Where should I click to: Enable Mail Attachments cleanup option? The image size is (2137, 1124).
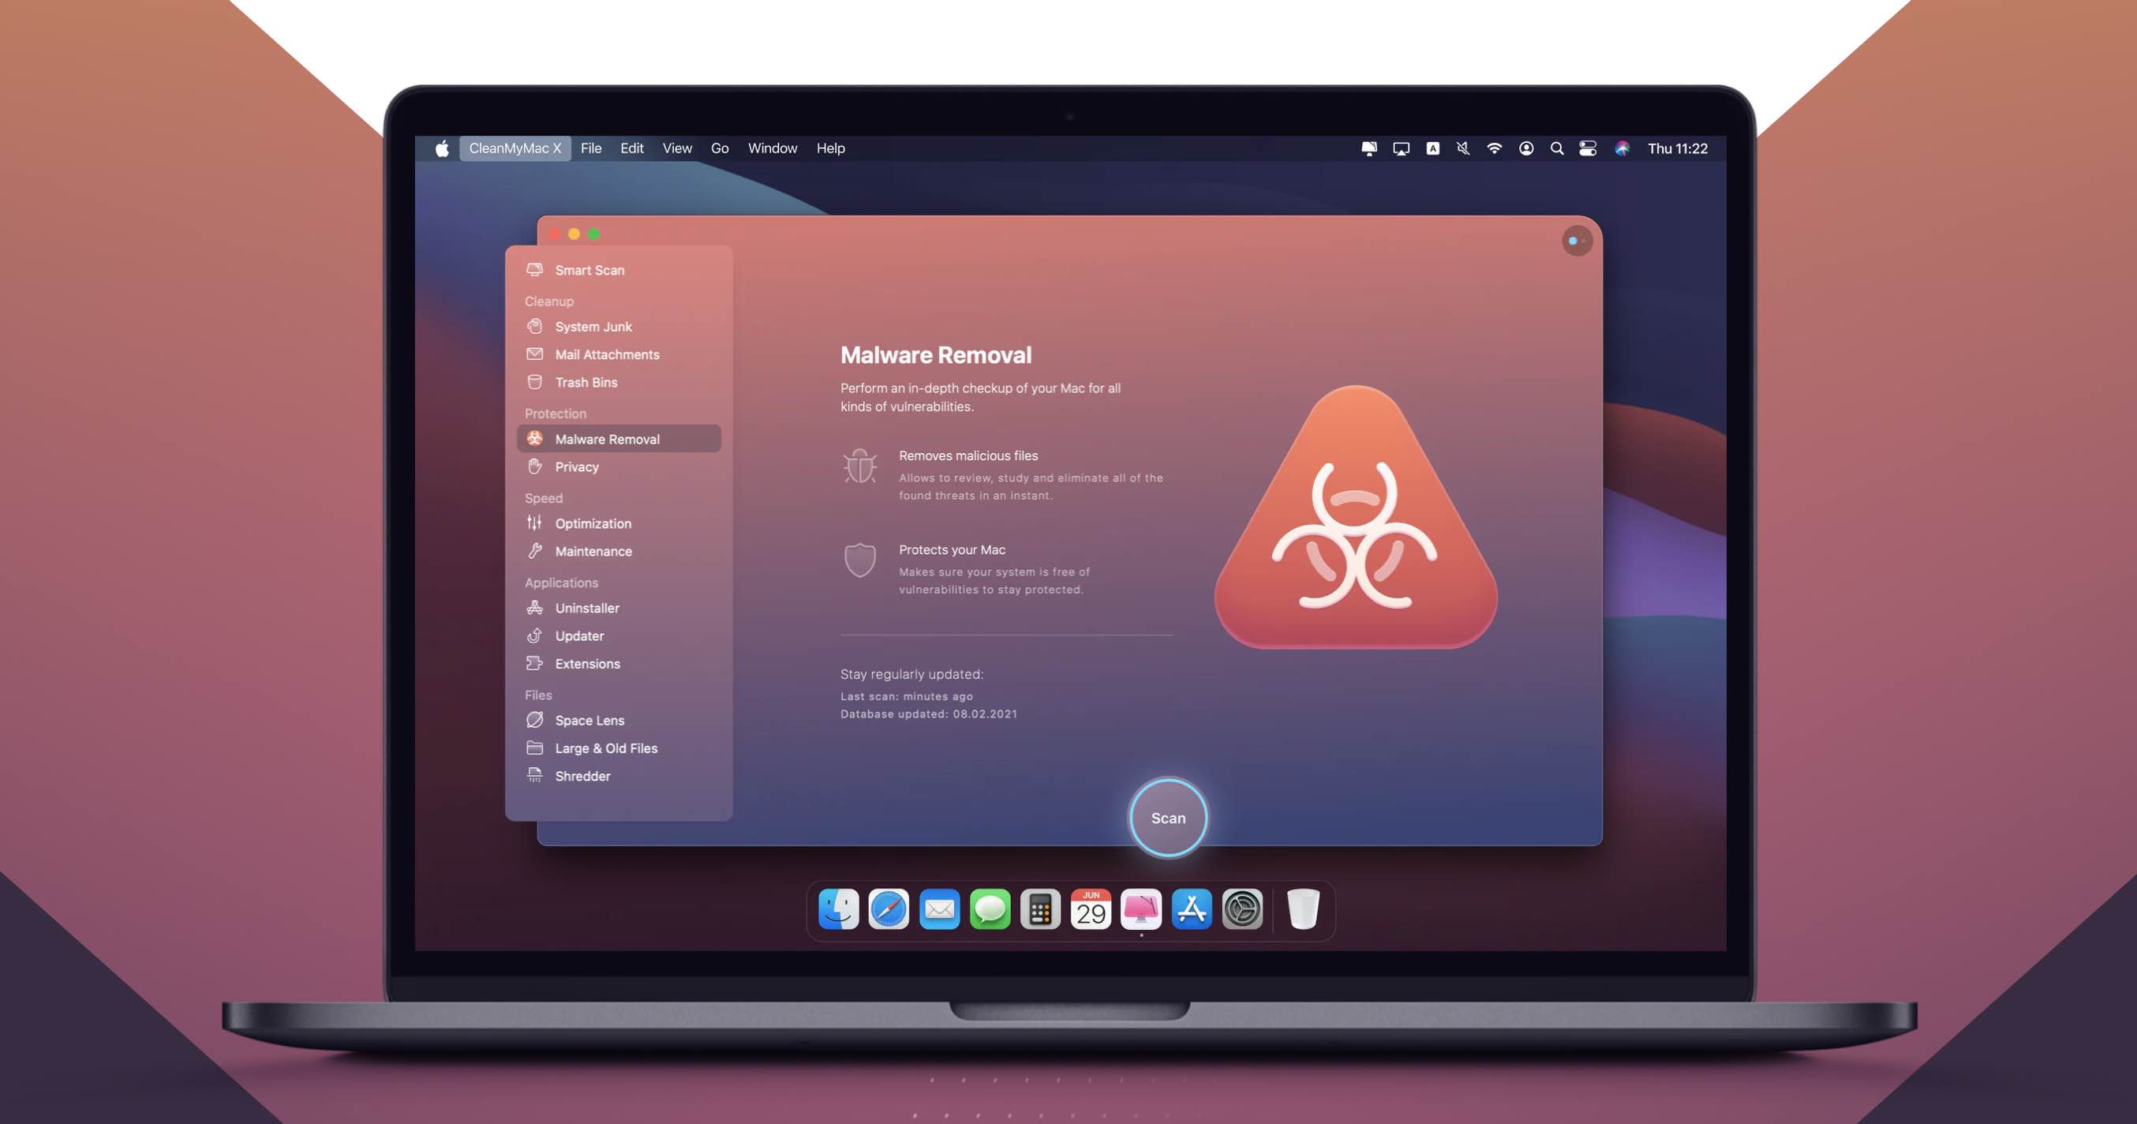(606, 354)
